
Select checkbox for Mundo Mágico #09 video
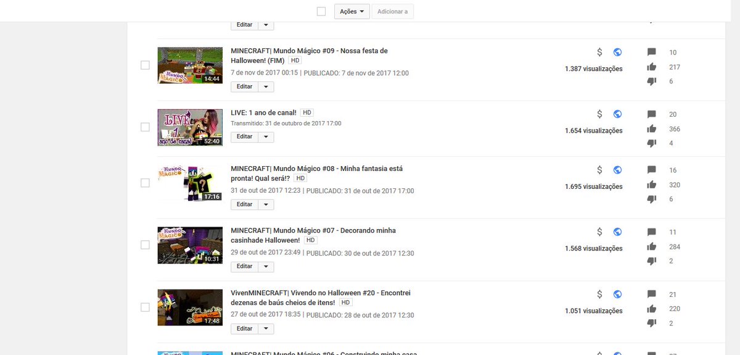click(145, 65)
